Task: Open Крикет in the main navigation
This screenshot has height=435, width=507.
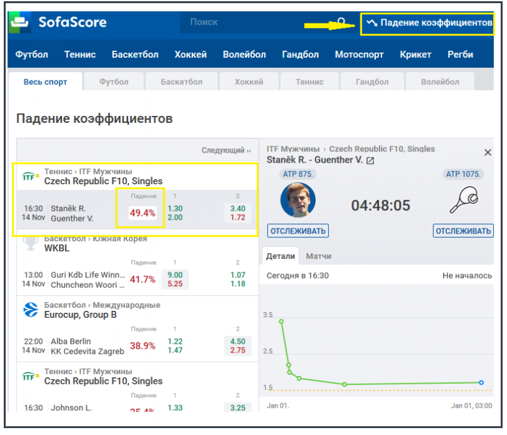Action: click(416, 54)
